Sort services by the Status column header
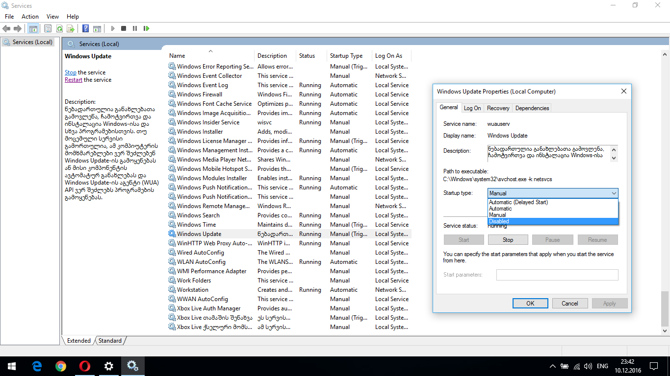 (x=307, y=56)
